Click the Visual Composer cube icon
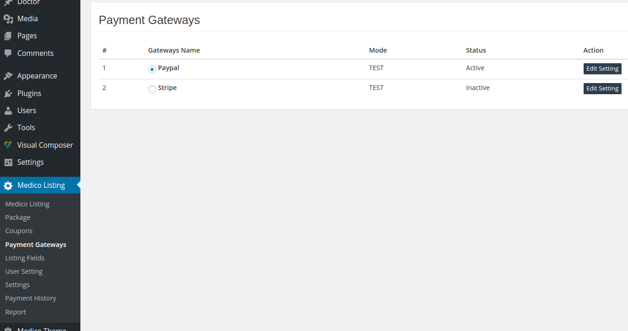The width and height of the screenshot is (628, 331). (8, 145)
